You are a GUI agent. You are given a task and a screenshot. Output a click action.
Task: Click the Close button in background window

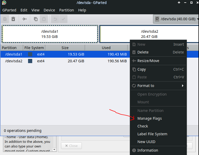coord(71,146)
